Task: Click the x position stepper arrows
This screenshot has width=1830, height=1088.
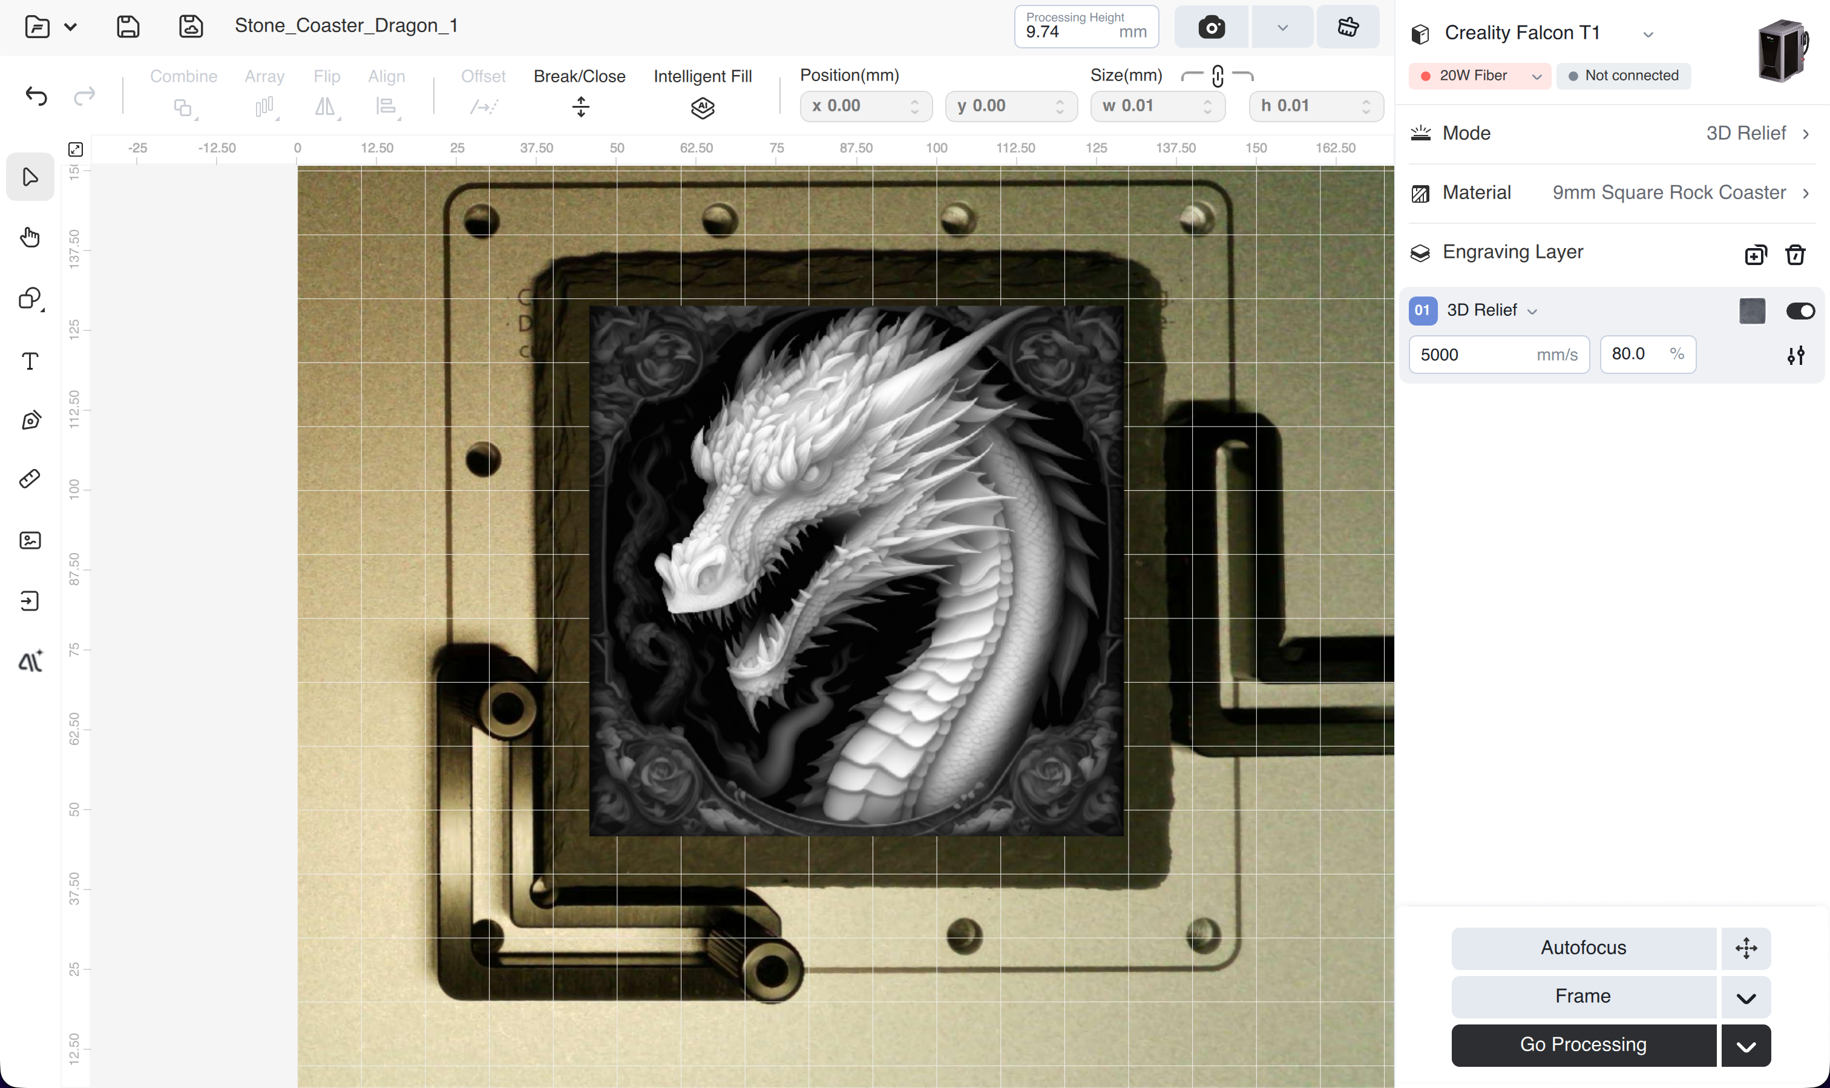Action: (915, 107)
